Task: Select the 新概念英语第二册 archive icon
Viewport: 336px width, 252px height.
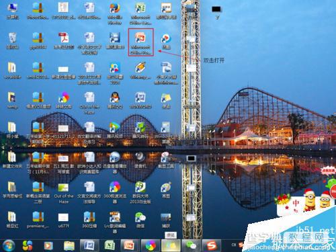Action: click(38, 192)
